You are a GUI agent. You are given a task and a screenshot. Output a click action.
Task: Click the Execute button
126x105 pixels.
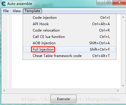(x=63, y=99)
